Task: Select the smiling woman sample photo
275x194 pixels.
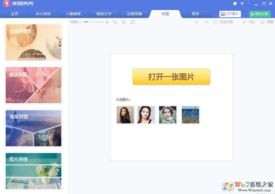Action: [x=146, y=115]
